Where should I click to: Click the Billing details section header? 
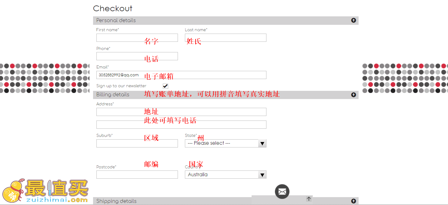(x=226, y=95)
